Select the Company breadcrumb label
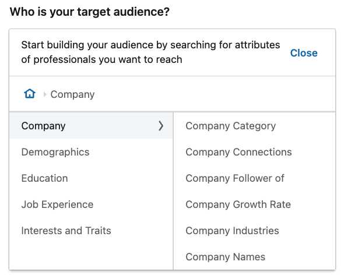The image size is (344, 279). coord(72,94)
